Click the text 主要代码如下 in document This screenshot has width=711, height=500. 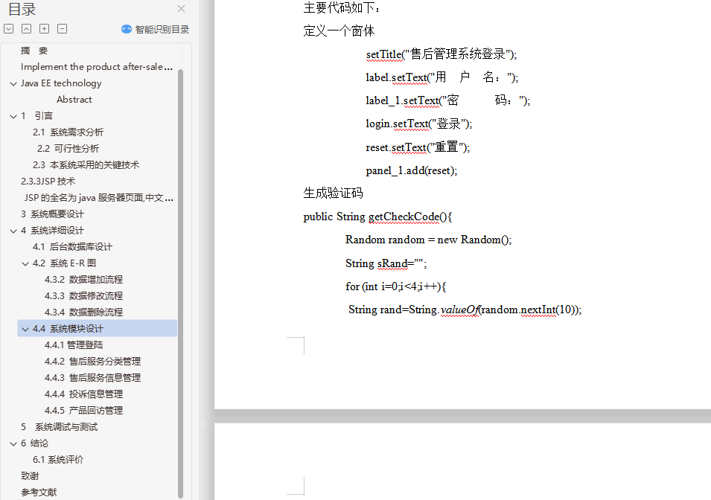[342, 7]
